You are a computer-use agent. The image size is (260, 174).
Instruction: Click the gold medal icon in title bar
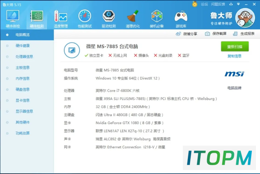pyautogui.click(x=195, y=4)
